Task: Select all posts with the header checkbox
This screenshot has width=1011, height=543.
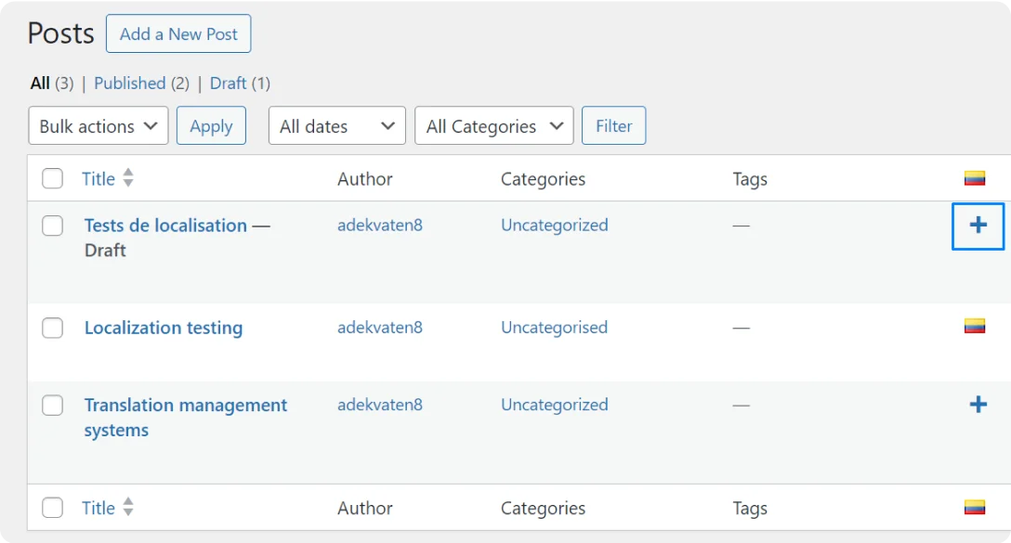Action: point(52,178)
